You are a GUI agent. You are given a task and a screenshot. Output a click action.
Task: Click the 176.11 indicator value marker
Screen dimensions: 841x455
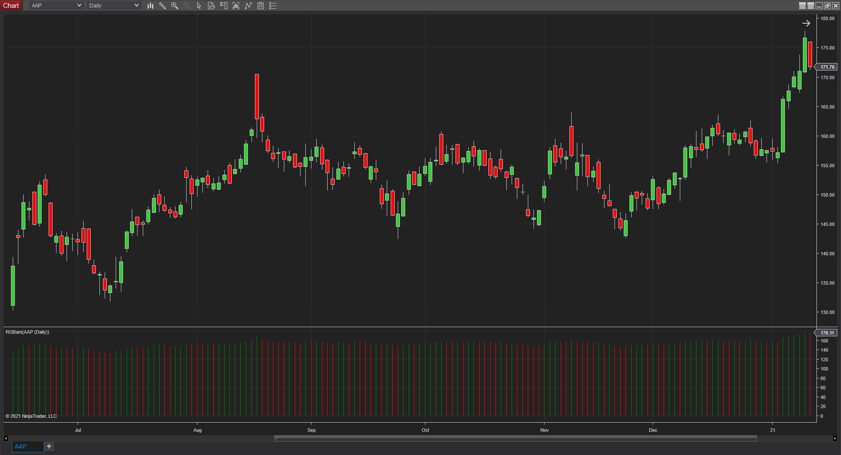[x=827, y=333]
